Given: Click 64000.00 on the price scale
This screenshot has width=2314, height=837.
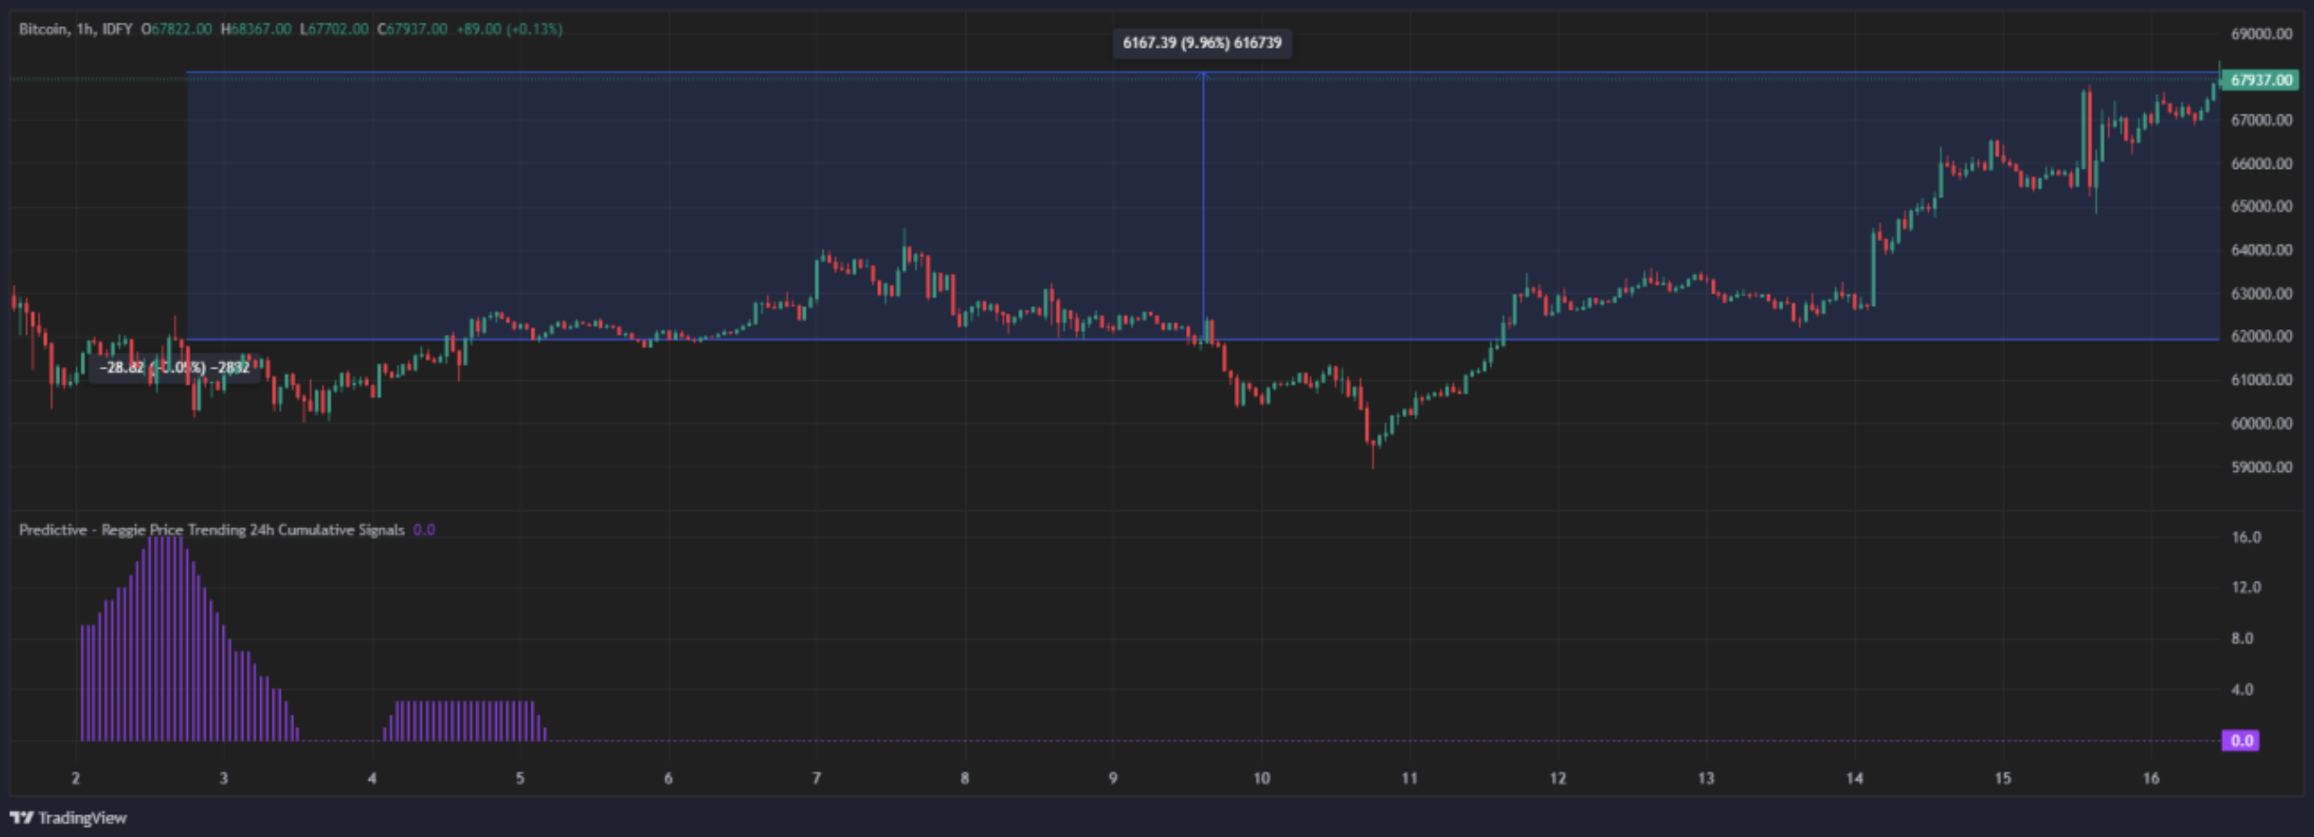Looking at the screenshot, I should (x=2261, y=250).
